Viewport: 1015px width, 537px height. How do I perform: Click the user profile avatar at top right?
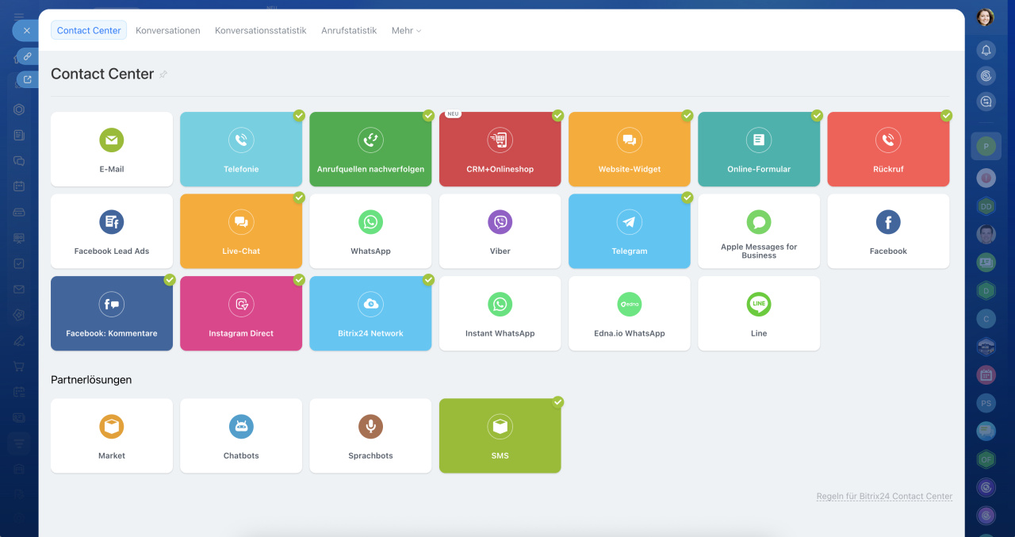(x=985, y=17)
